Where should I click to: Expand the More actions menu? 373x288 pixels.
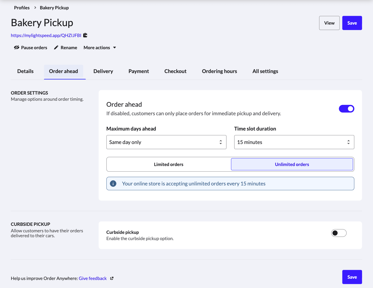(x=100, y=48)
